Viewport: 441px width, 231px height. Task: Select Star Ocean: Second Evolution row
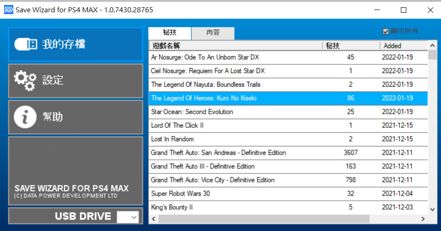(288, 112)
